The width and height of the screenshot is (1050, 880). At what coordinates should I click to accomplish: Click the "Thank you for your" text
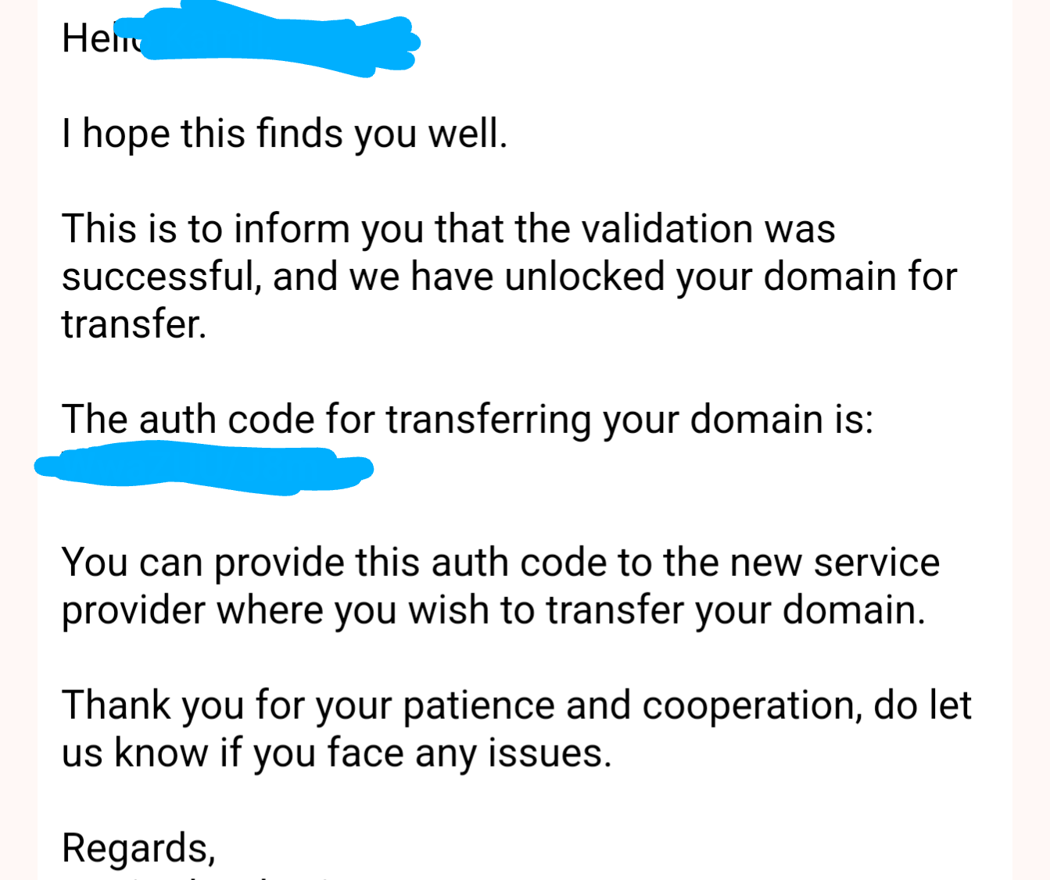pos(226,706)
